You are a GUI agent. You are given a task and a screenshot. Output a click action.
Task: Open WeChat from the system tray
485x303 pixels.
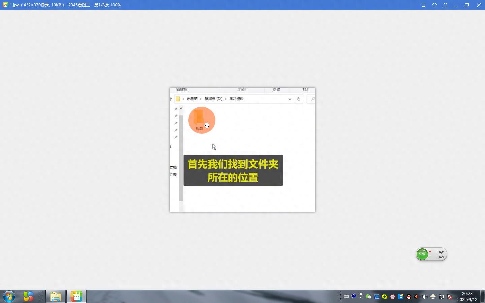368,297
